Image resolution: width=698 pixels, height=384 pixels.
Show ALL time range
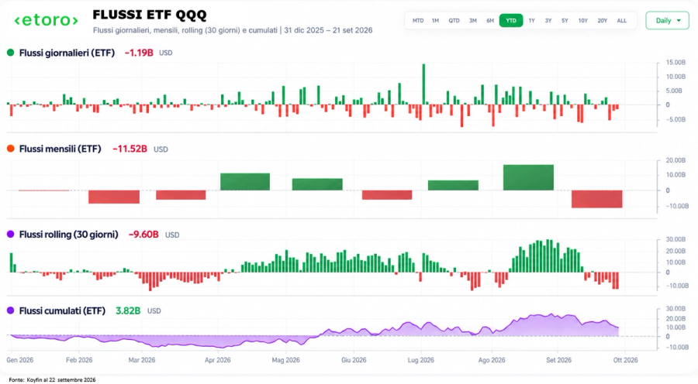pyautogui.click(x=622, y=20)
